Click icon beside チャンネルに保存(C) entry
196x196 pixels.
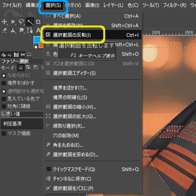point(48,178)
